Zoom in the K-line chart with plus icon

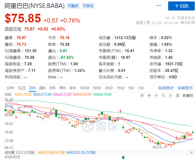(x=149, y=95)
